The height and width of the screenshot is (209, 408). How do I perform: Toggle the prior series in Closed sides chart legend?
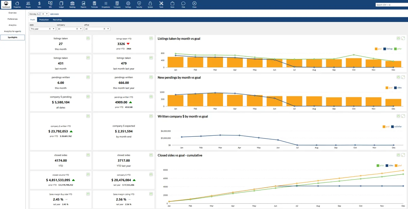(380, 166)
